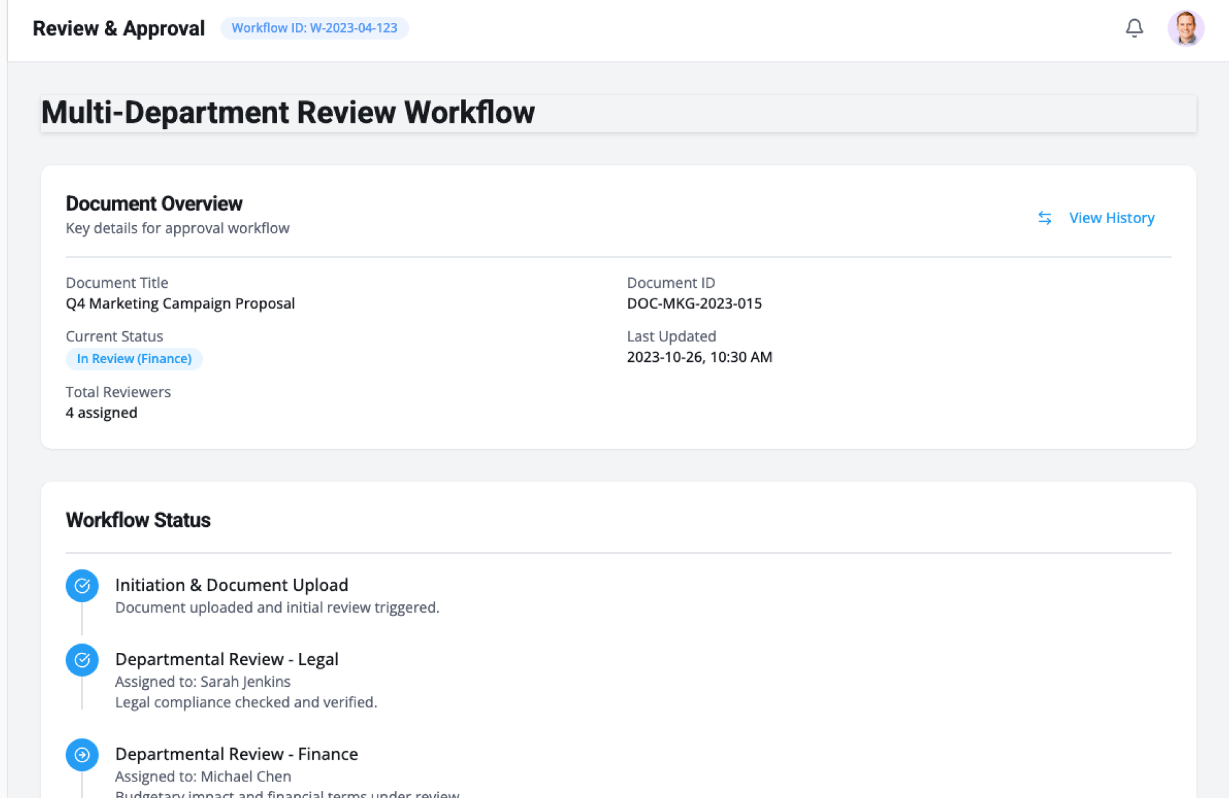
Task: Click the Workflow ID W-2023-04-123 badge
Action: coord(314,28)
